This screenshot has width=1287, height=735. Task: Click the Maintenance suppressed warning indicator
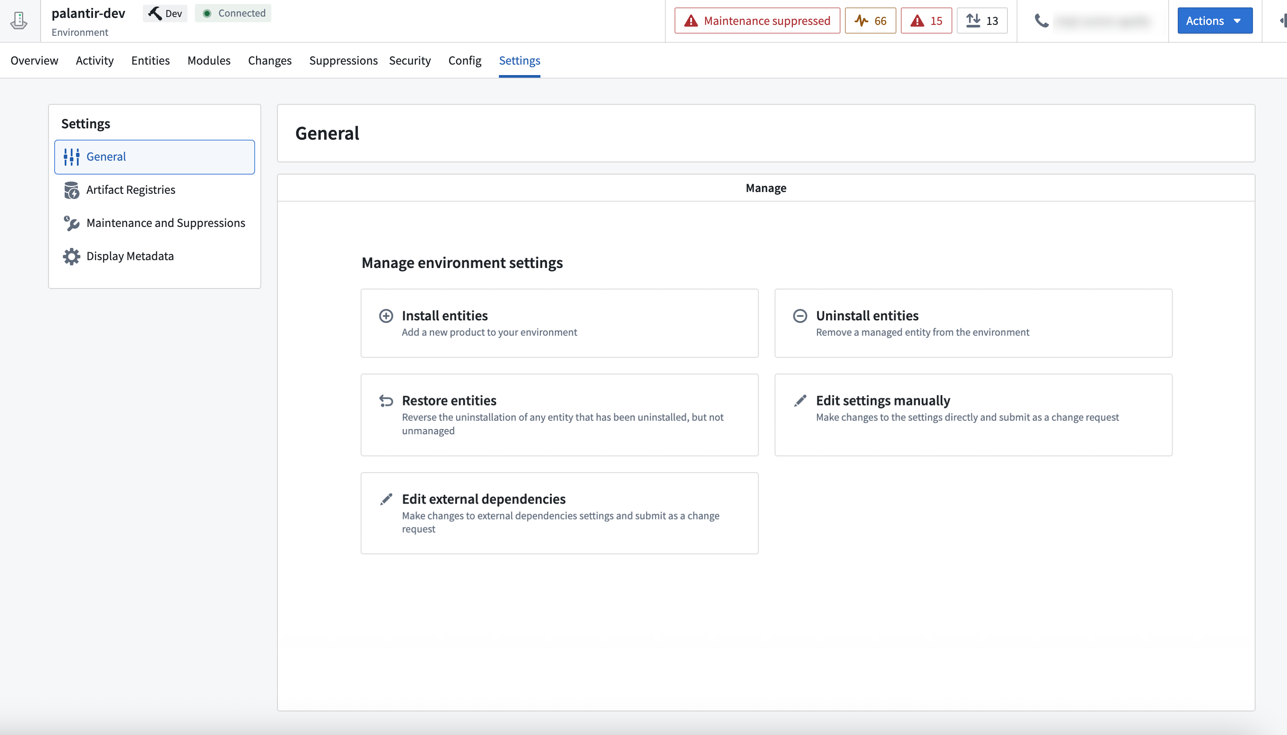click(757, 21)
